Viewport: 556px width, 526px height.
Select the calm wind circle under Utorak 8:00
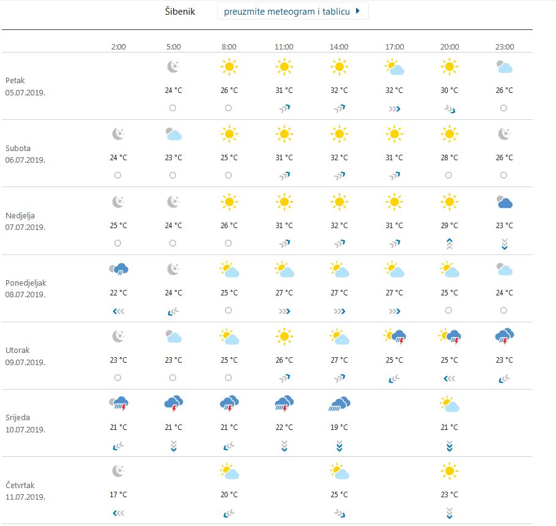pos(228,377)
